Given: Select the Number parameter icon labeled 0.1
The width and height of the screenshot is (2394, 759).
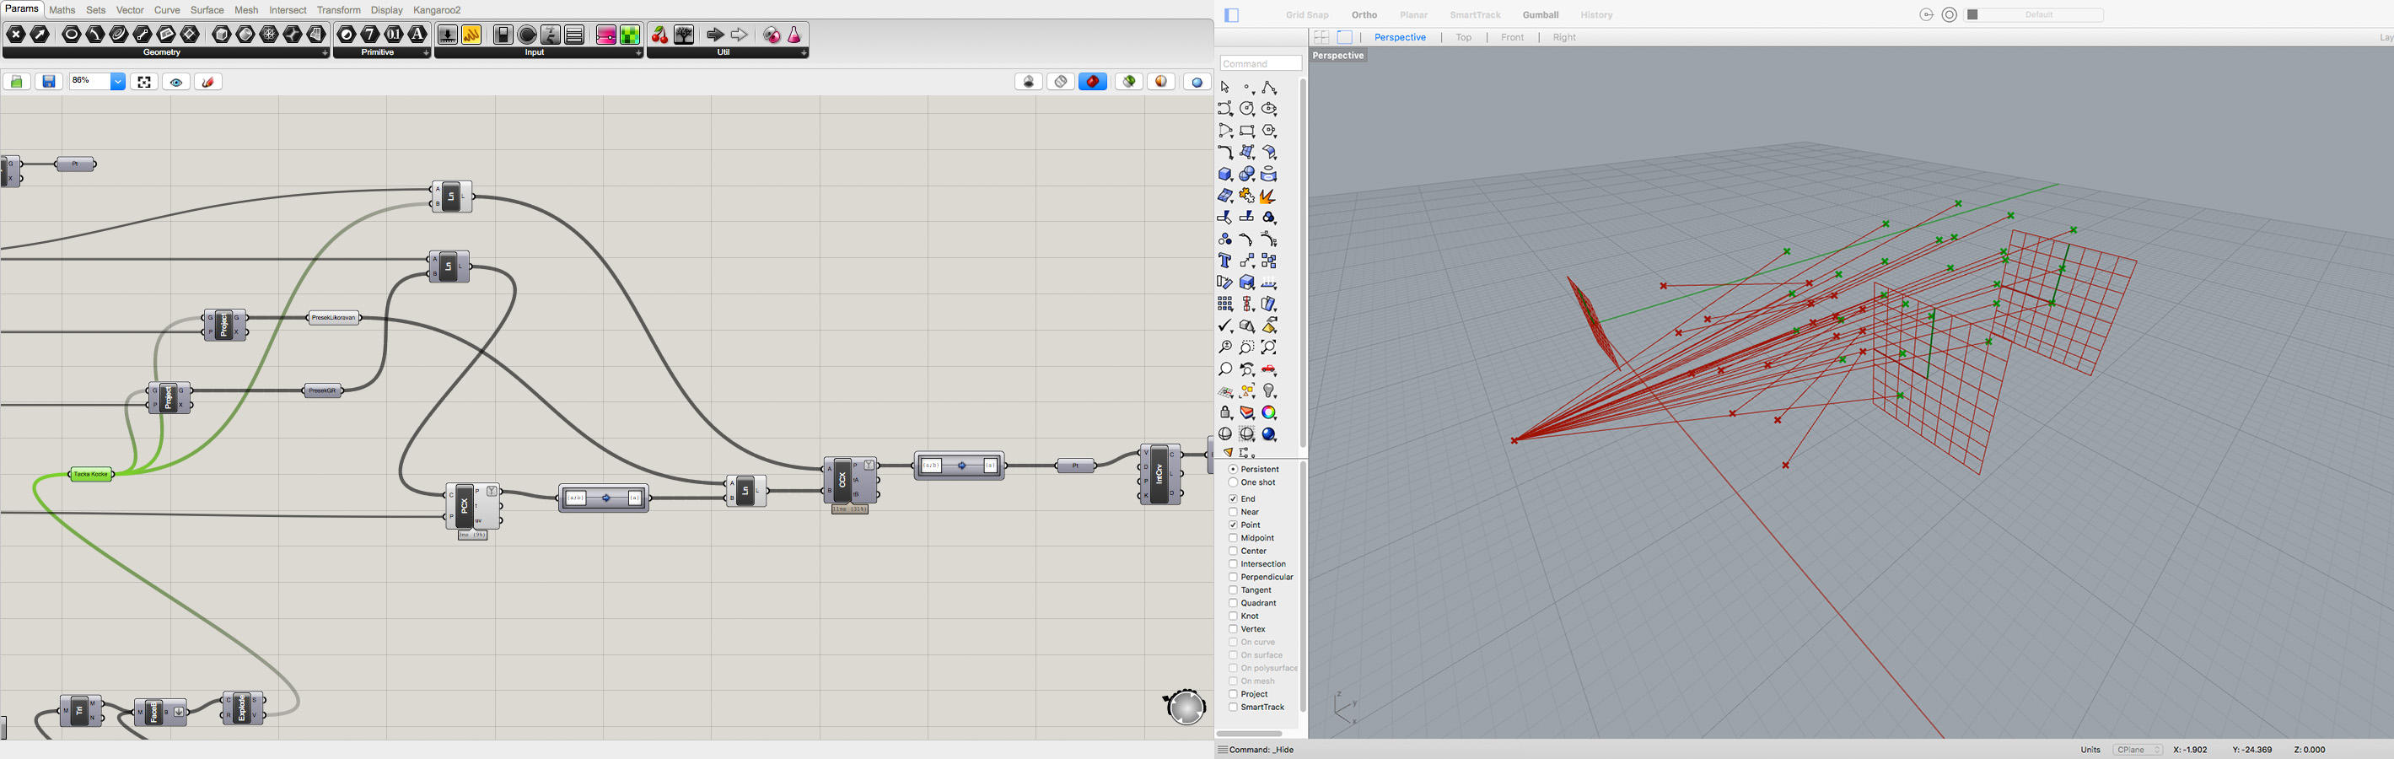Looking at the screenshot, I should coord(394,35).
